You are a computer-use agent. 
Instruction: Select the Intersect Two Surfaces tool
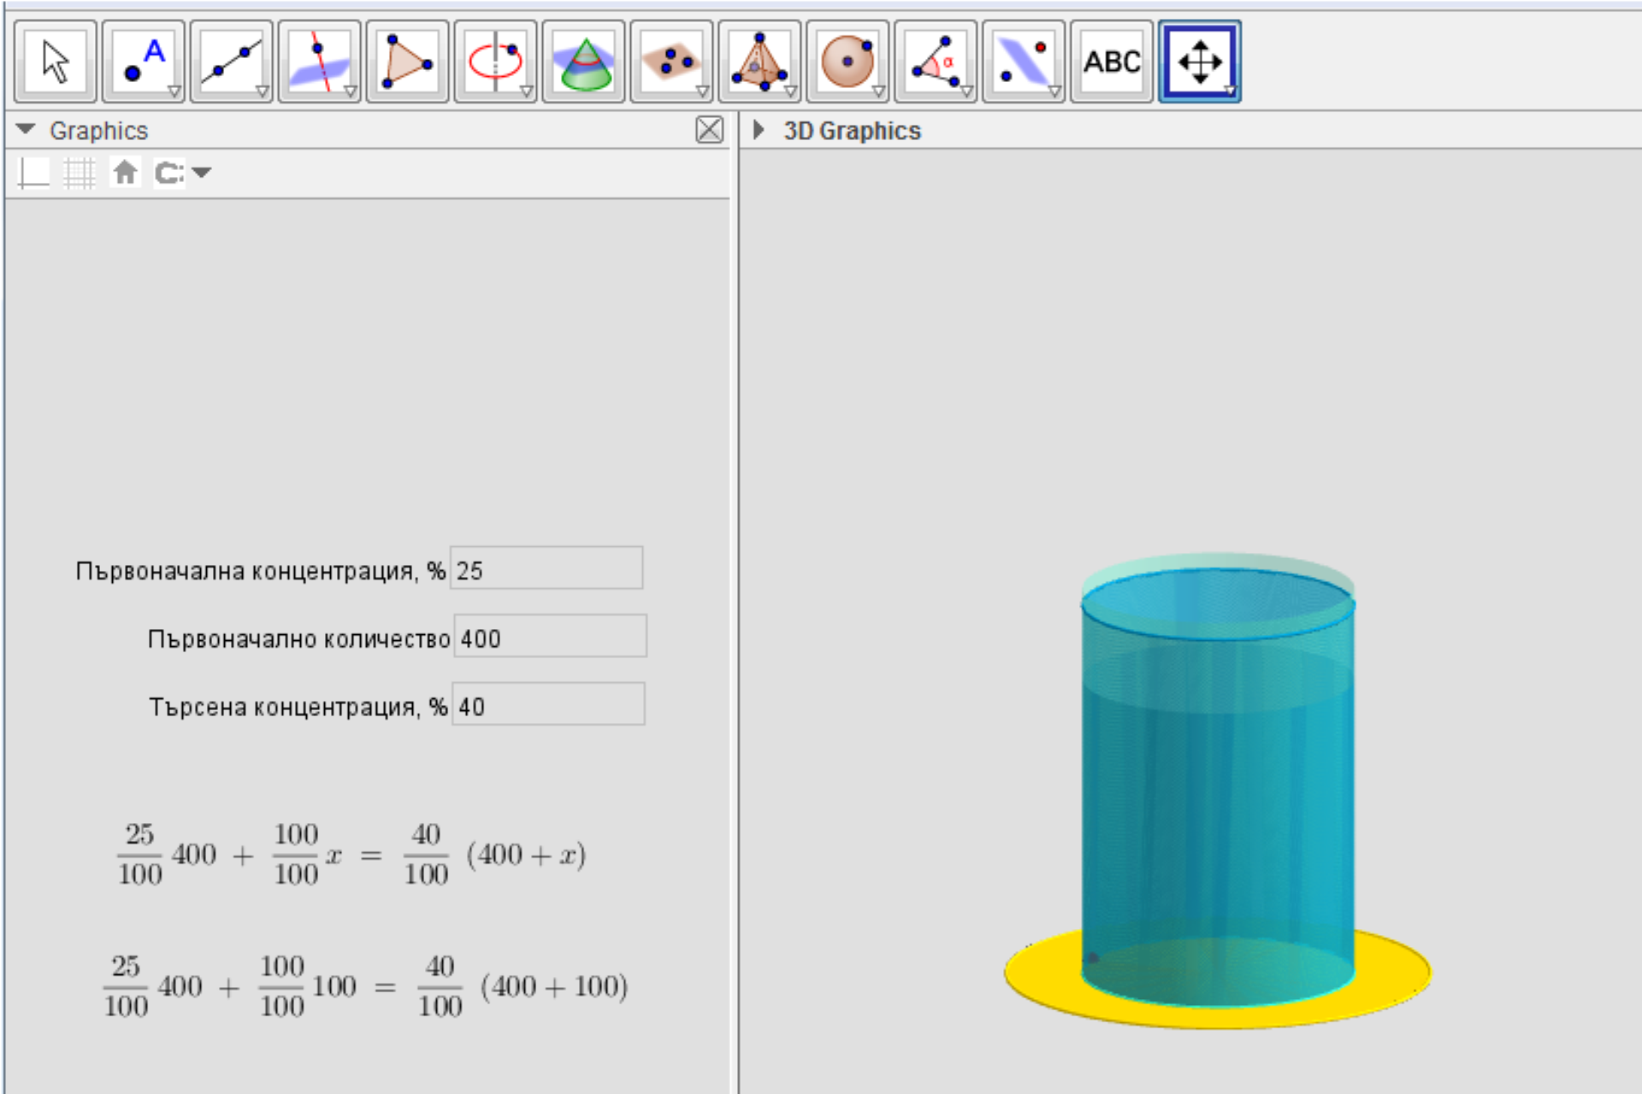(584, 62)
